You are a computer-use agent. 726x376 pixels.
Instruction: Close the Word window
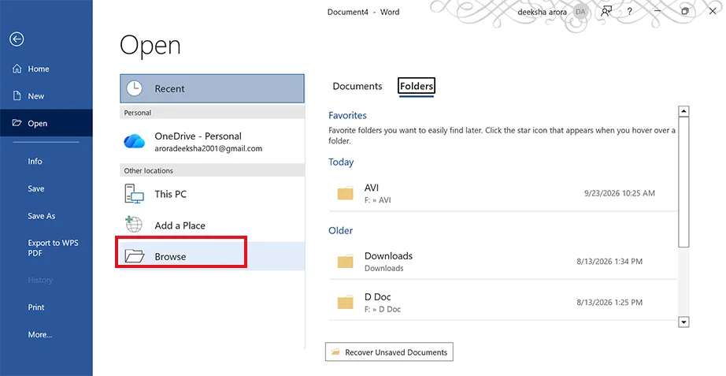click(x=713, y=11)
